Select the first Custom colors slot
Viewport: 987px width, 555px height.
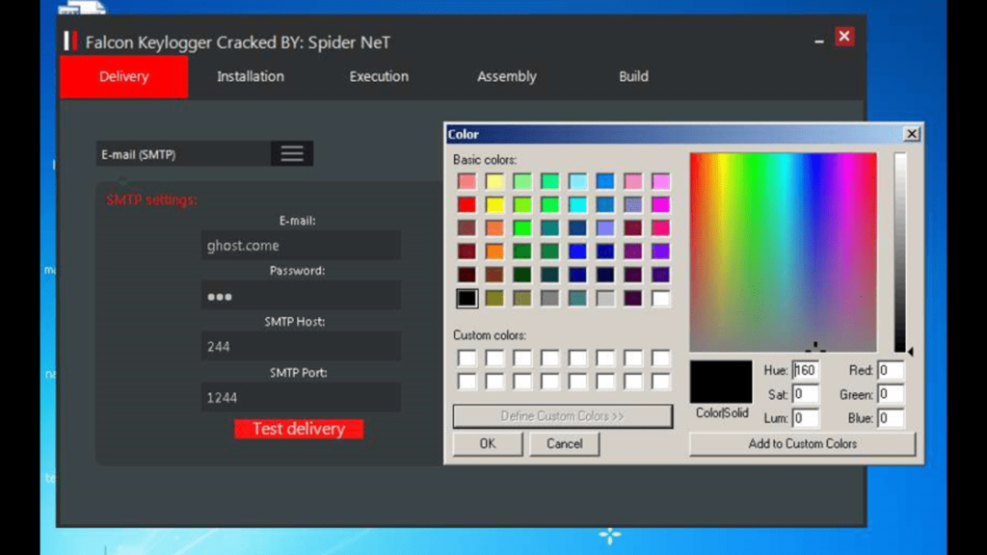[467, 358]
